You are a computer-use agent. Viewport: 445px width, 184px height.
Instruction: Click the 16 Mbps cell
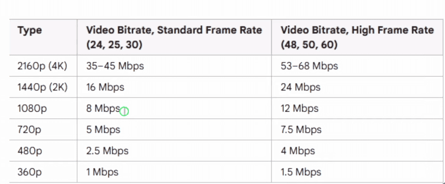[x=106, y=87]
